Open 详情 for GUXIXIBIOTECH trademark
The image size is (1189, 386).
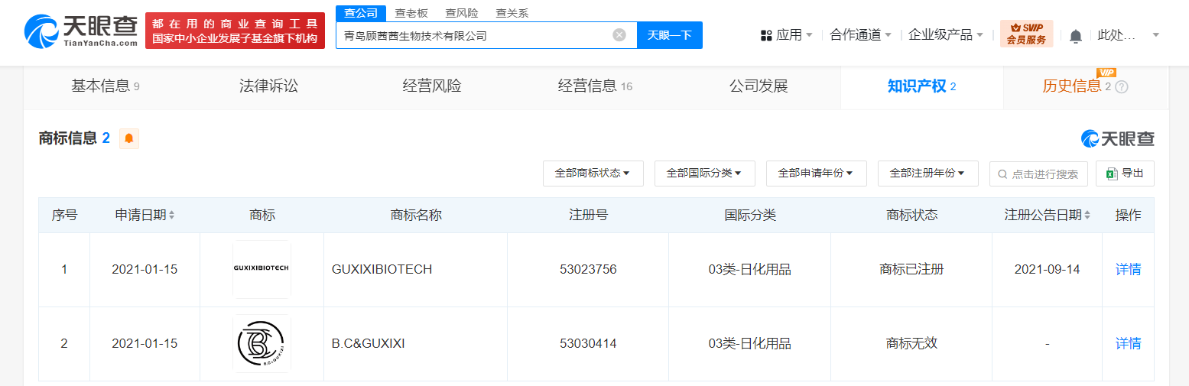click(1128, 269)
